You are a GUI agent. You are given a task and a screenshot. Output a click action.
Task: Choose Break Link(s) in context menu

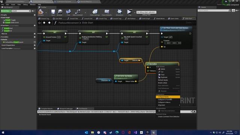pyautogui.click(x=168, y=83)
